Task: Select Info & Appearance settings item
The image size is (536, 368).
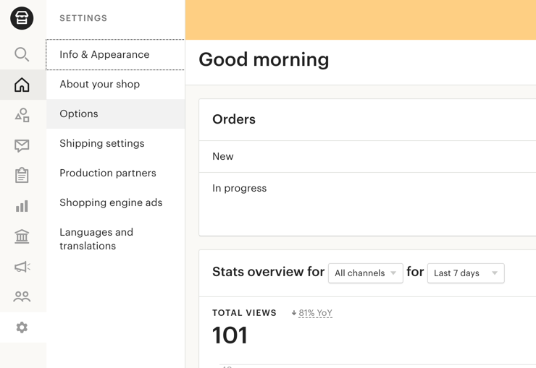Action: (104, 55)
